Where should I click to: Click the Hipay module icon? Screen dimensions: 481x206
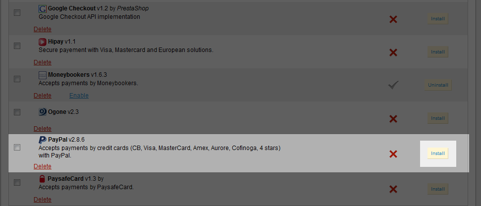[x=43, y=42]
